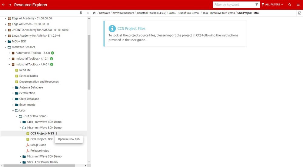Click the tree horizontal scrollbar thumb
303x167 pixels.
coord(39,166)
